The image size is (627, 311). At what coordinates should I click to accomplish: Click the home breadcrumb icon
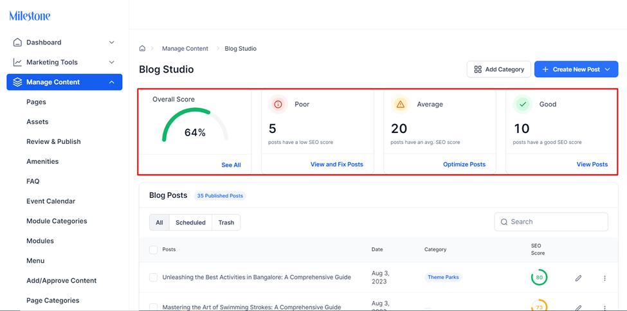coord(142,48)
